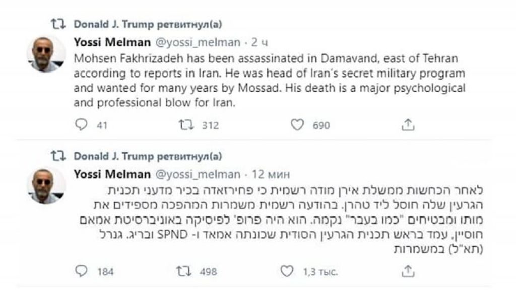Like the Hebrew tweet

tap(287, 272)
